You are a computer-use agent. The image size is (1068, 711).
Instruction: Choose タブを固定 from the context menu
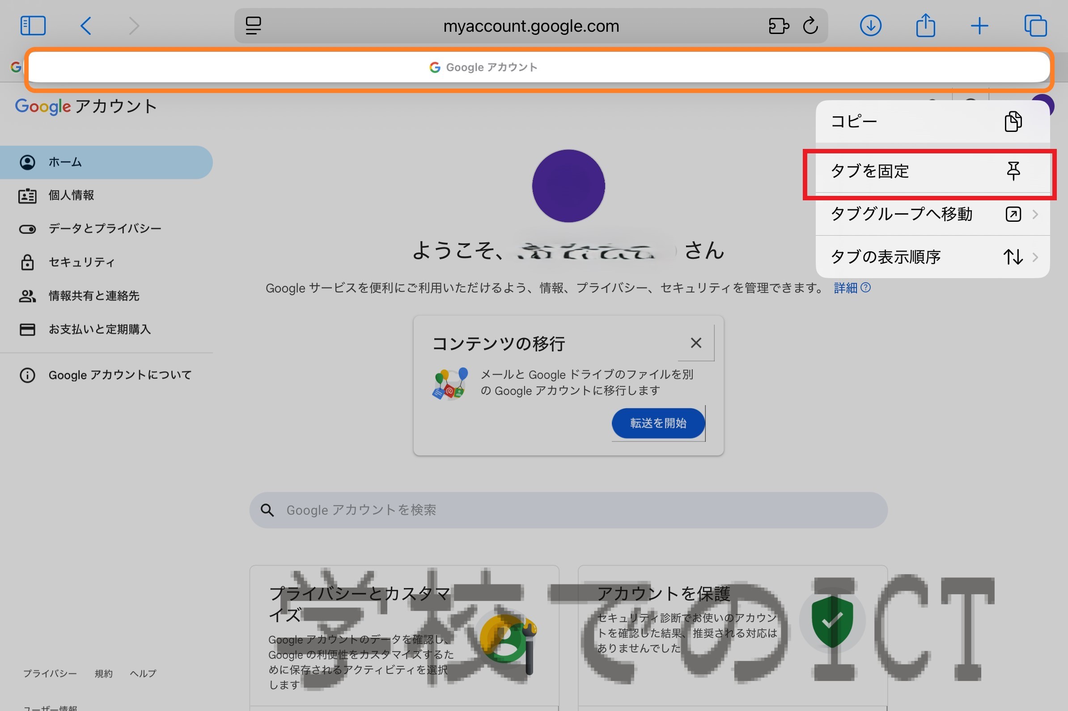tap(932, 171)
